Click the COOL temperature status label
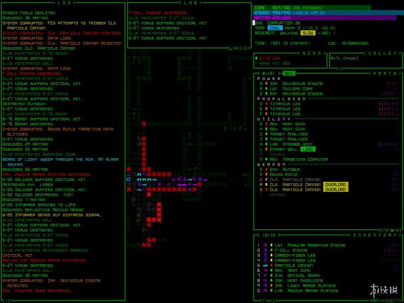This screenshot has height=303, width=404. click(x=275, y=28)
